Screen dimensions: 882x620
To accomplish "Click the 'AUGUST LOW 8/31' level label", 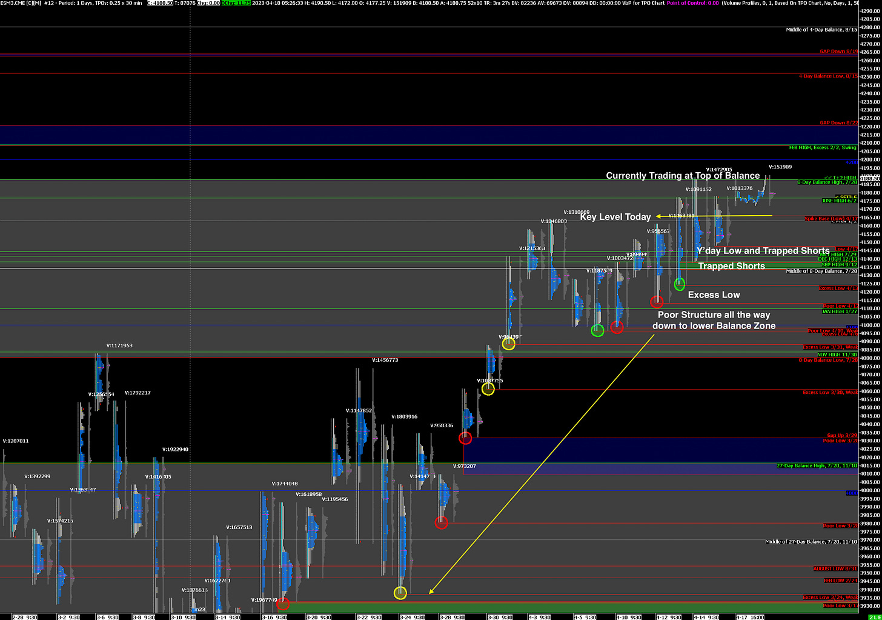I will [x=835, y=569].
